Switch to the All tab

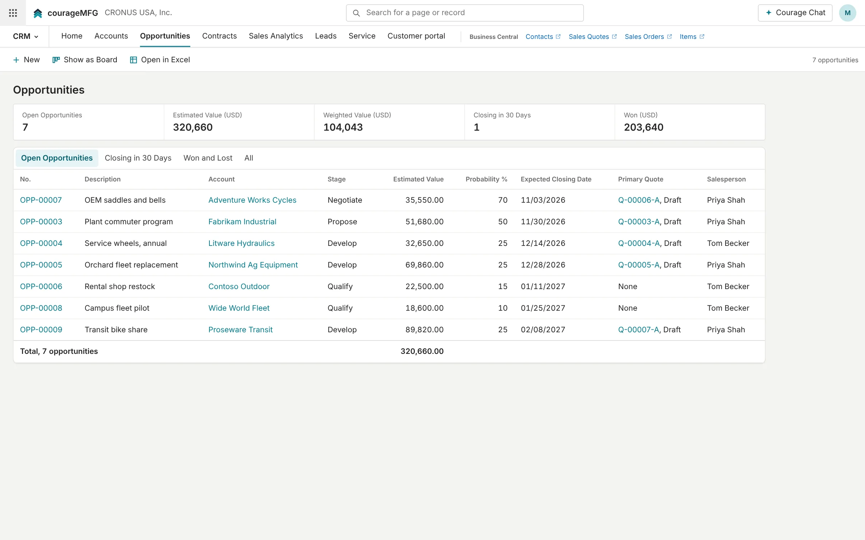click(249, 158)
